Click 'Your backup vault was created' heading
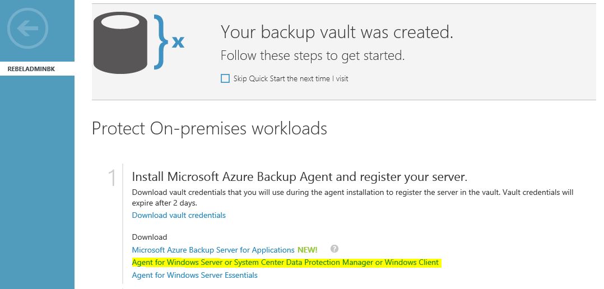The width and height of the screenshot is (604, 289). 337,32
